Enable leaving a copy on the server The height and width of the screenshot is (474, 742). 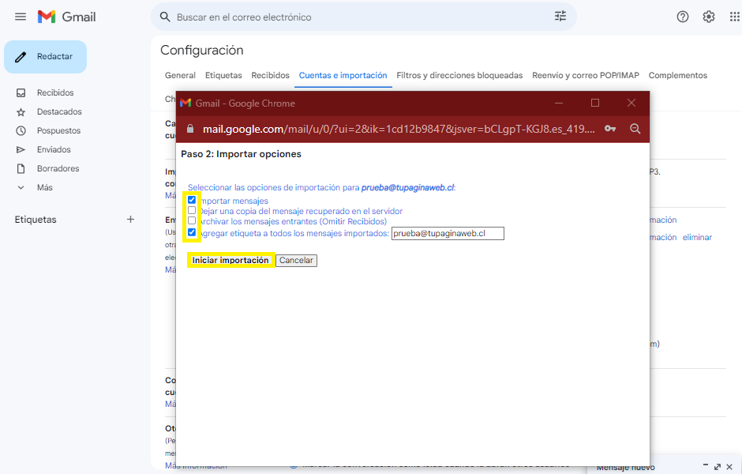192,211
